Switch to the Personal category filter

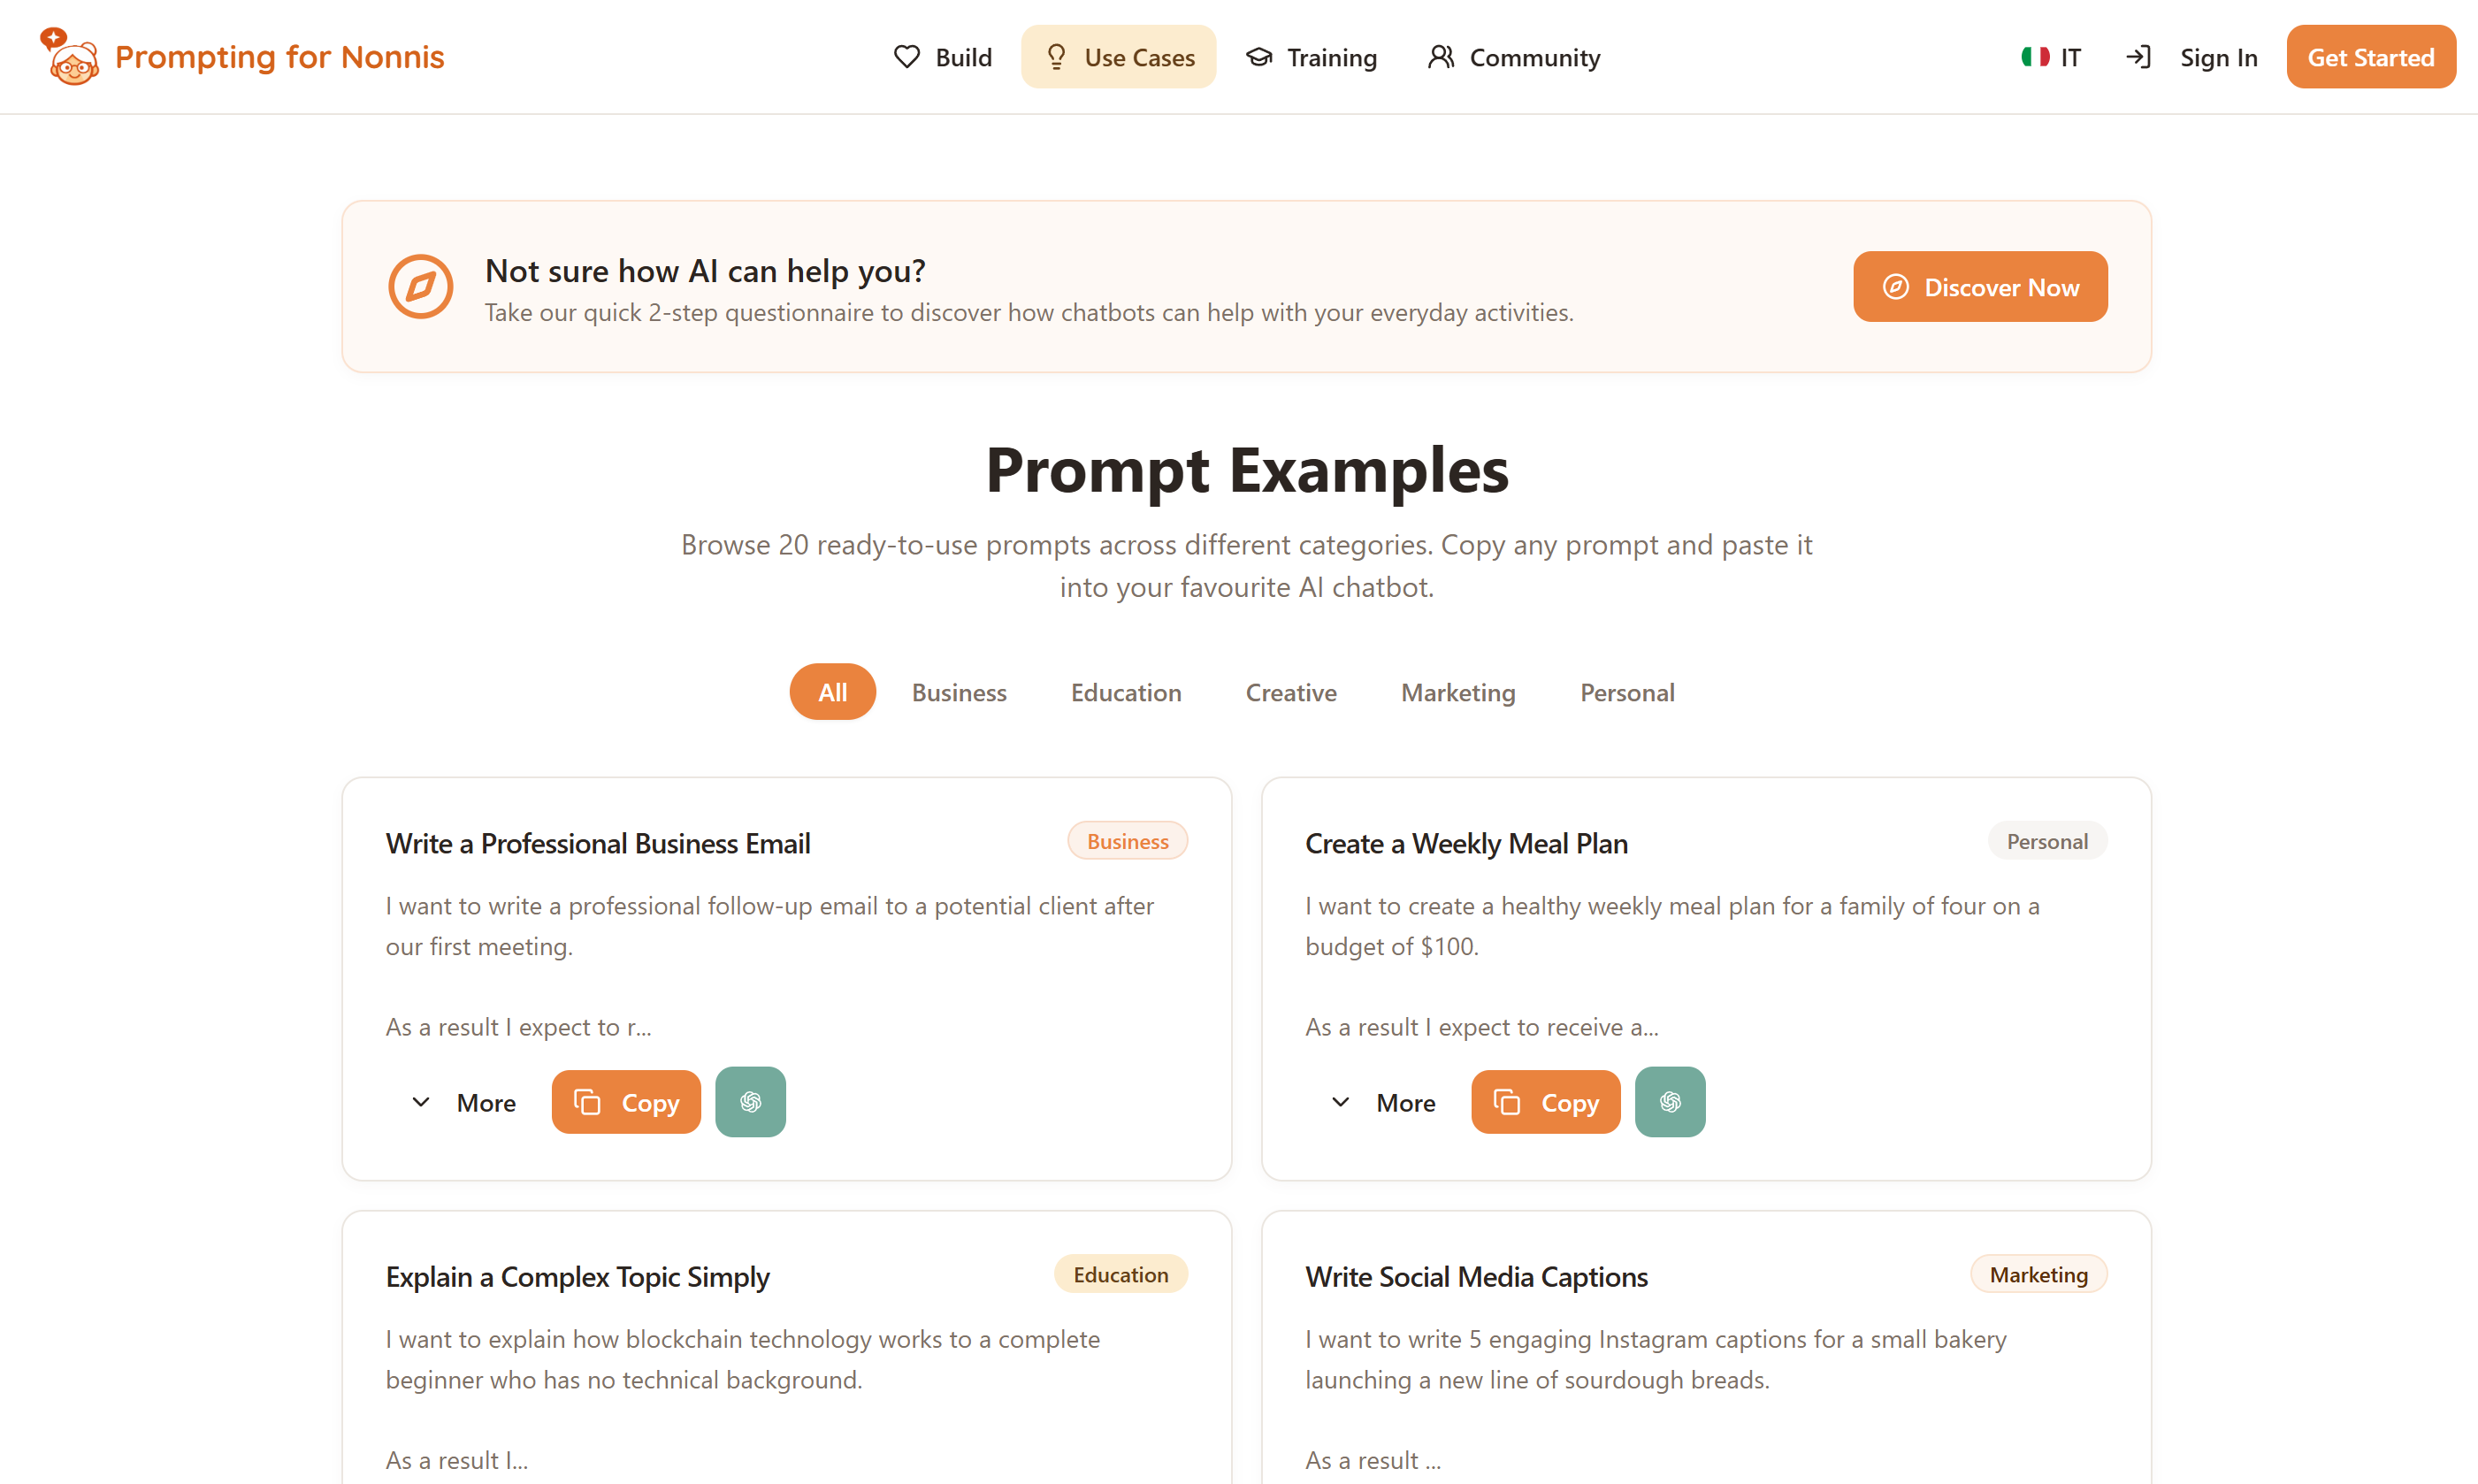pos(1626,691)
